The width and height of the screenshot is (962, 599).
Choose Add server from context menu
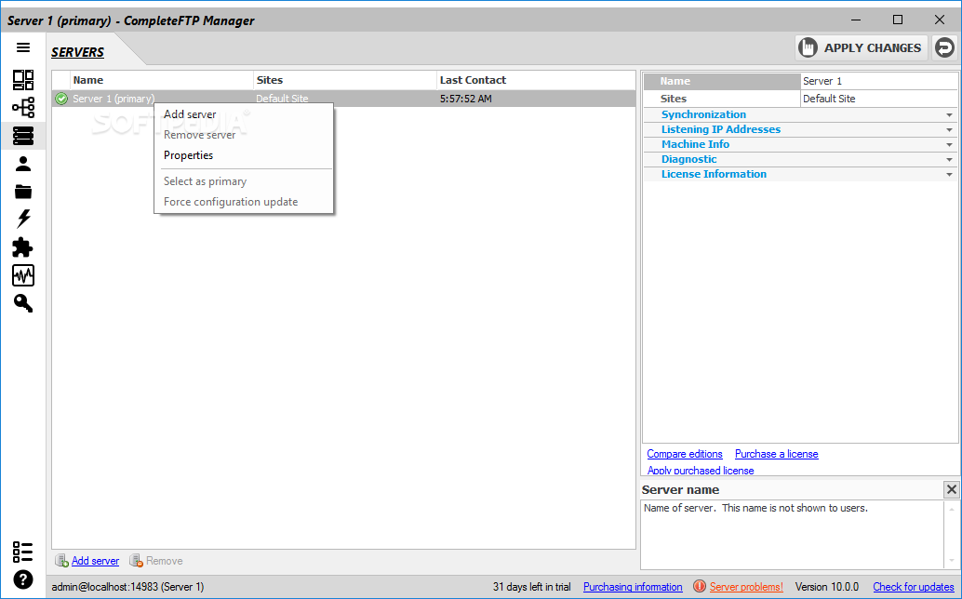coord(190,114)
